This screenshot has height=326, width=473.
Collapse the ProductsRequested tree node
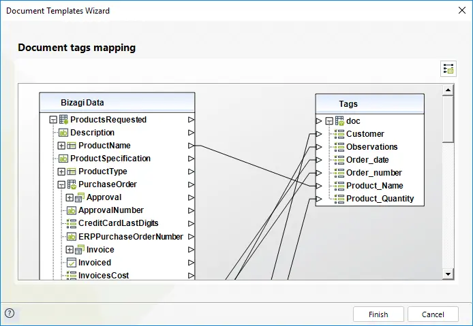tap(53, 120)
